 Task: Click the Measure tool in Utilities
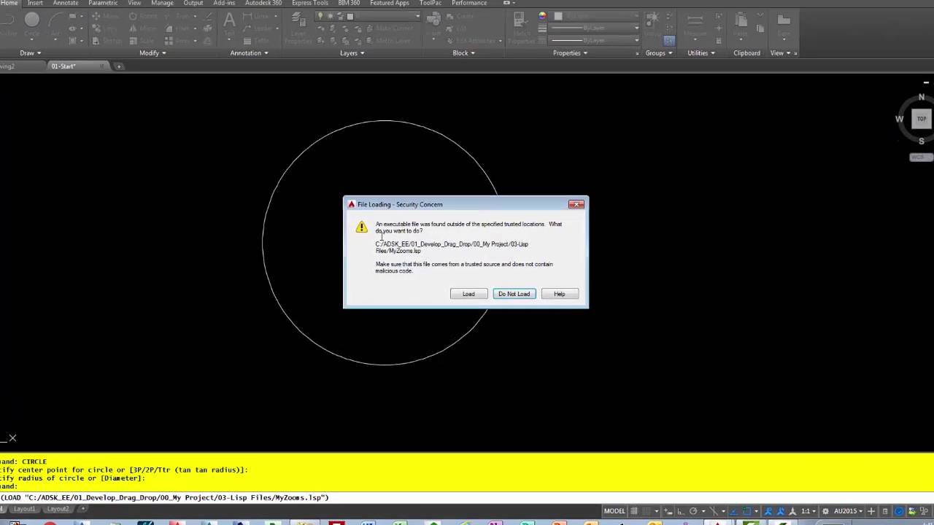point(695,26)
